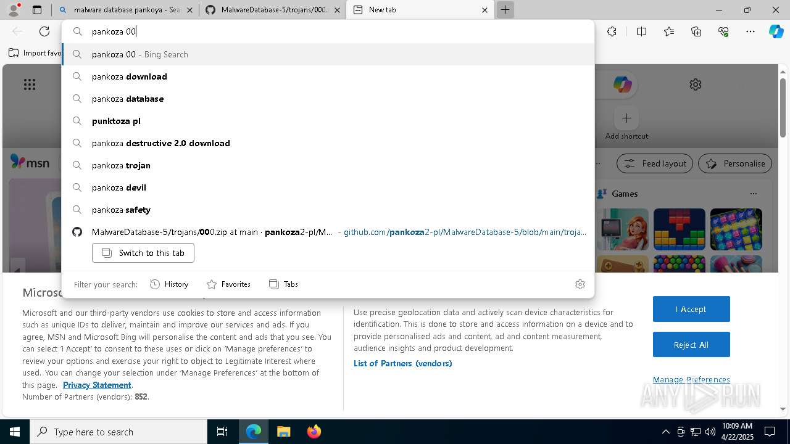790x444 pixels.
Task: Click the MSN logo
Action: (x=30, y=163)
